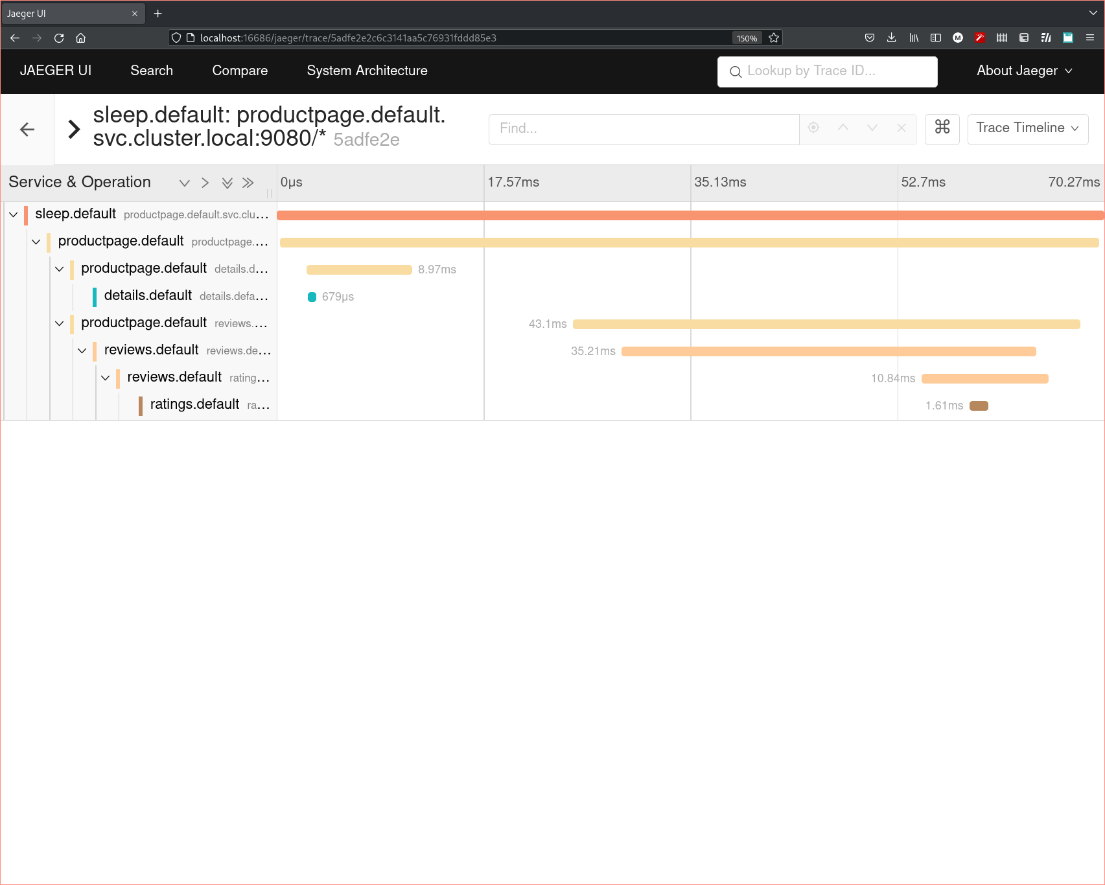Open the Firefox hamburger menu
Screen dimensions: 1105x885
point(1090,38)
